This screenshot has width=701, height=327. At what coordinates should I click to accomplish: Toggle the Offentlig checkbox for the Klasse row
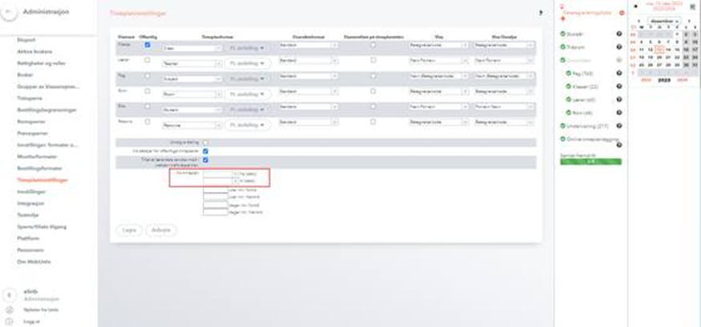pos(147,46)
